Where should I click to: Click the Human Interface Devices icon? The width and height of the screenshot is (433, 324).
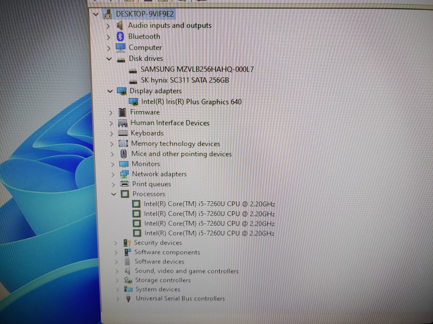point(123,123)
